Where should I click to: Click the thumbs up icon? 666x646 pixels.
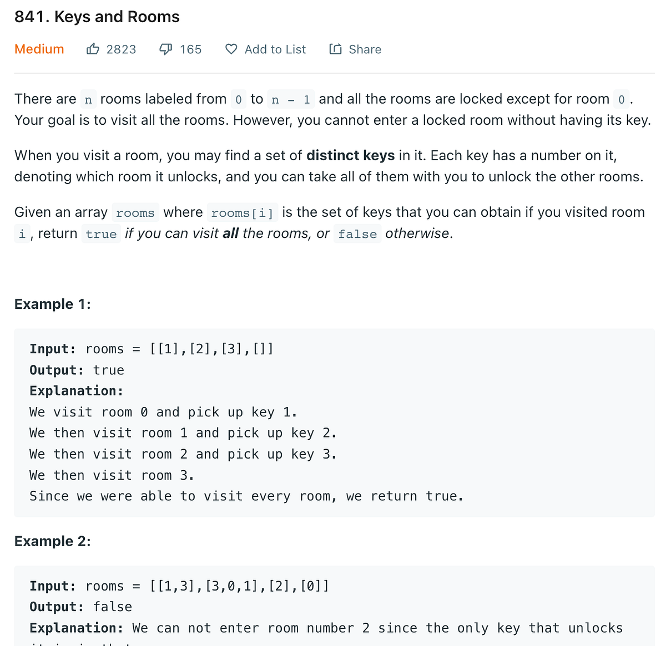click(x=93, y=49)
